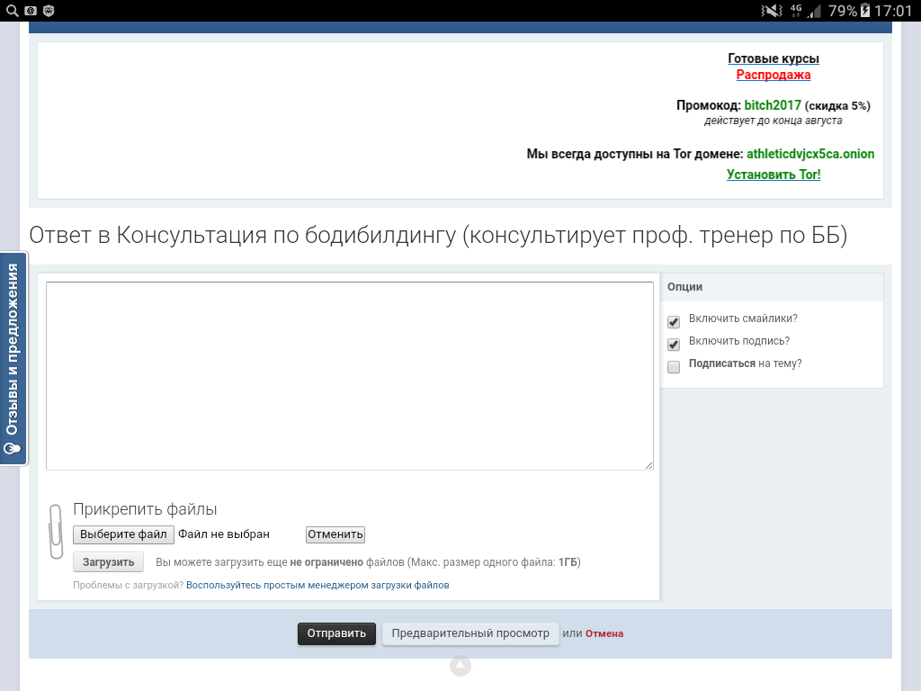Click the red Отмена link
The height and width of the screenshot is (691, 921).
coord(604,633)
